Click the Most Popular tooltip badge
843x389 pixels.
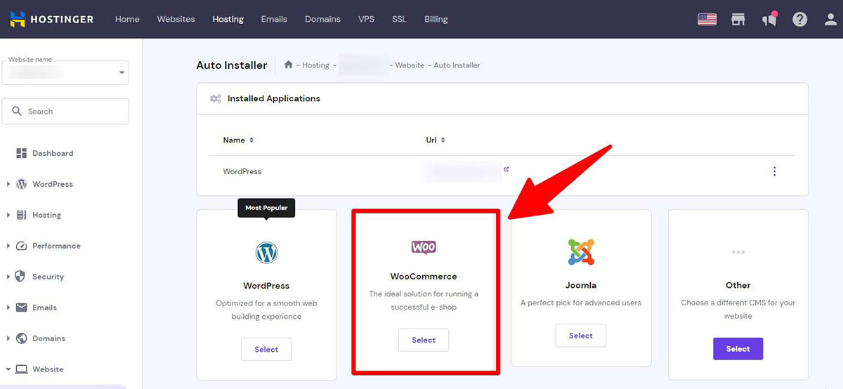pyautogui.click(x=266, y=208)
